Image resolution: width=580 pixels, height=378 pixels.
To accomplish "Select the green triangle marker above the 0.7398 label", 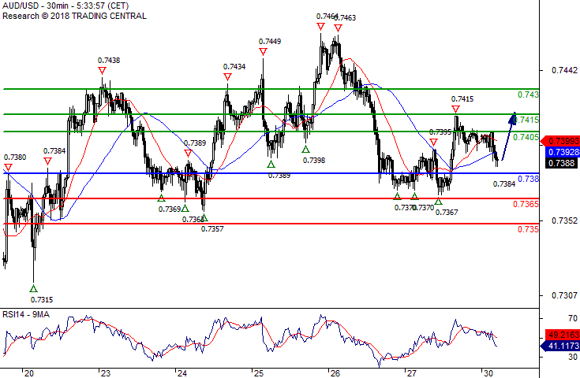I will point(305,148).
